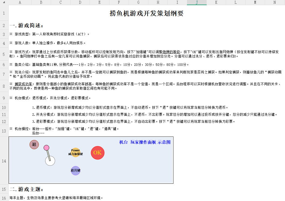The image size is (285, 201).
Task: Select the purple 道具键 circle shape
Action: 75,171
